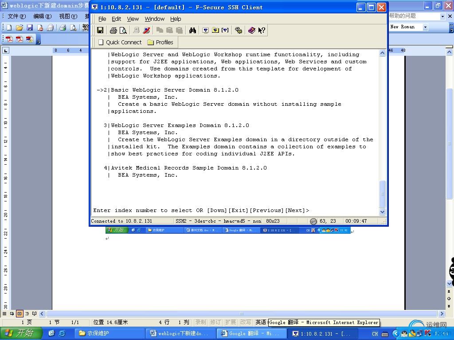454x340 pixels.
Task: Click the terminal vertical scrollbar thumb
Action: tap(383, 193)
